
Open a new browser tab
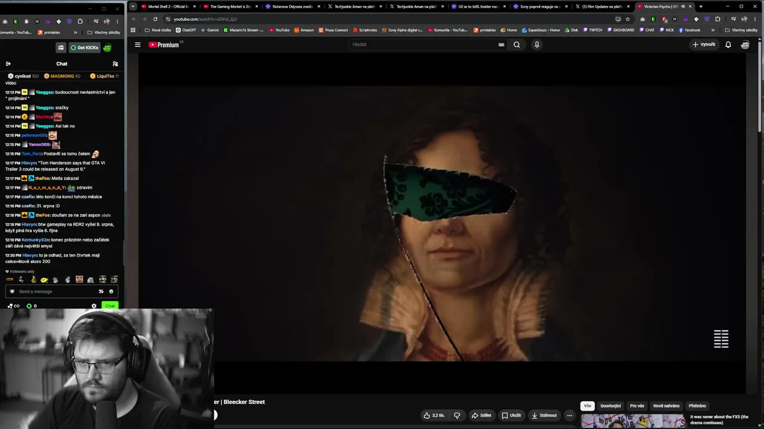(x=701, y=7)
